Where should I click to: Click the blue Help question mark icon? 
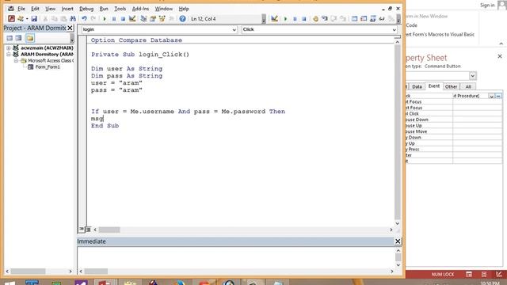(182, 19)
